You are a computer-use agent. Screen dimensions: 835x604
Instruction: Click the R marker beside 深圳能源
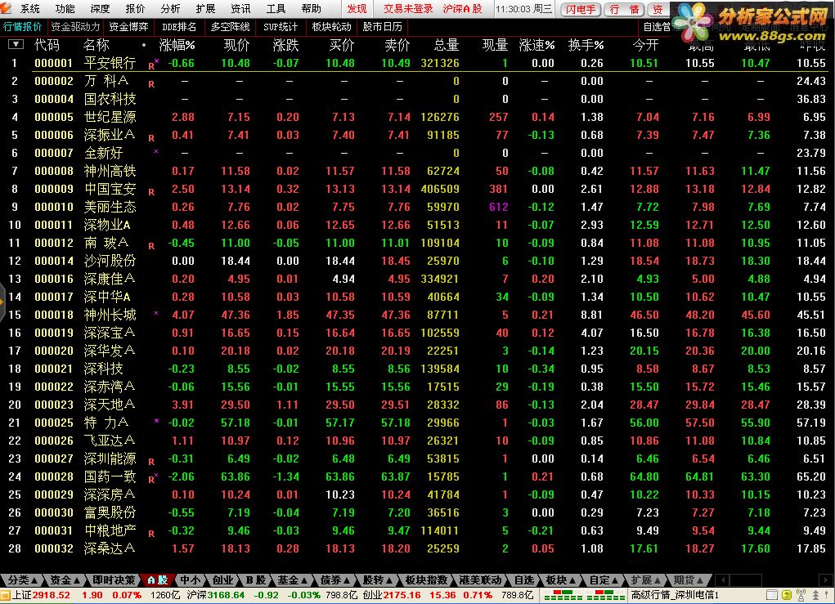[151, 462]
